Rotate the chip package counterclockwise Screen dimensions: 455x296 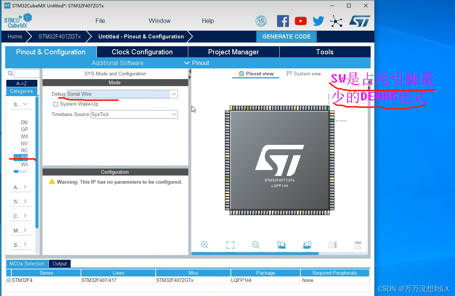[307, 245]
